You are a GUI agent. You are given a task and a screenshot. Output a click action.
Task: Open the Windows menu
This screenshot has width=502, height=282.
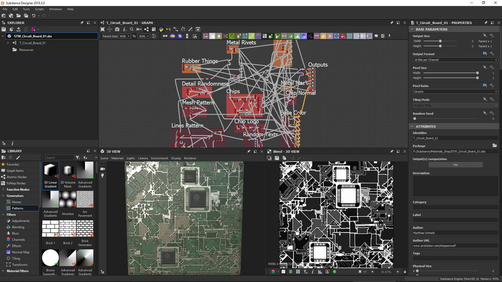[55, 9]
